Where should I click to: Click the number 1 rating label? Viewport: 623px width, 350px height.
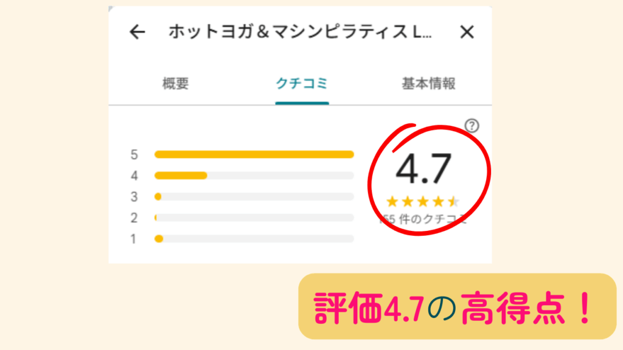134,239
